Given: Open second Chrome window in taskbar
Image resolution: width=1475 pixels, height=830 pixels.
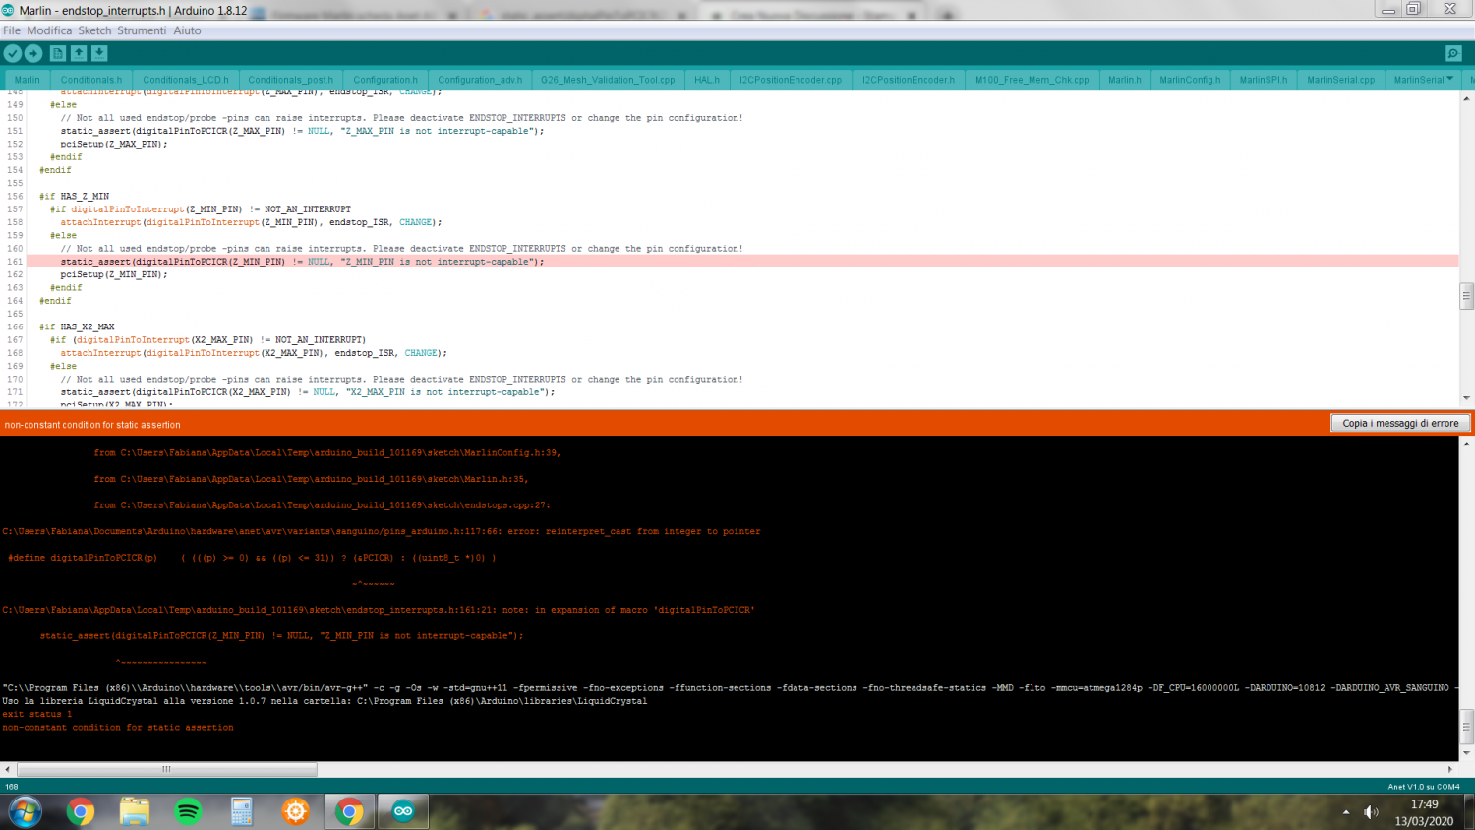Looking at the screenshot, I should pos(349,811).
